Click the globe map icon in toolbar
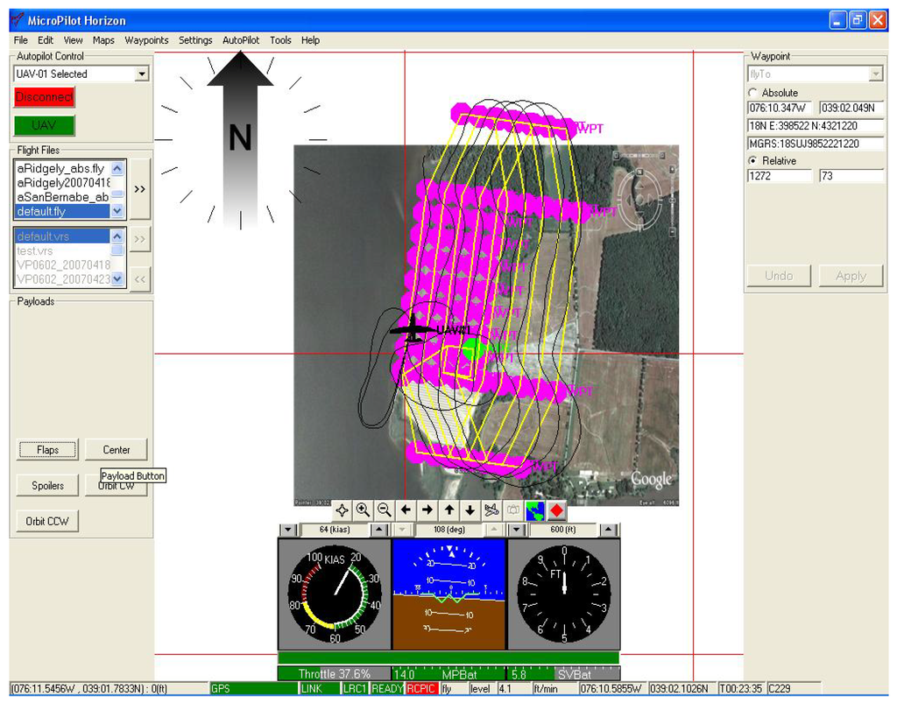This screenshot has height=703, width=897. tap(534, 510)
